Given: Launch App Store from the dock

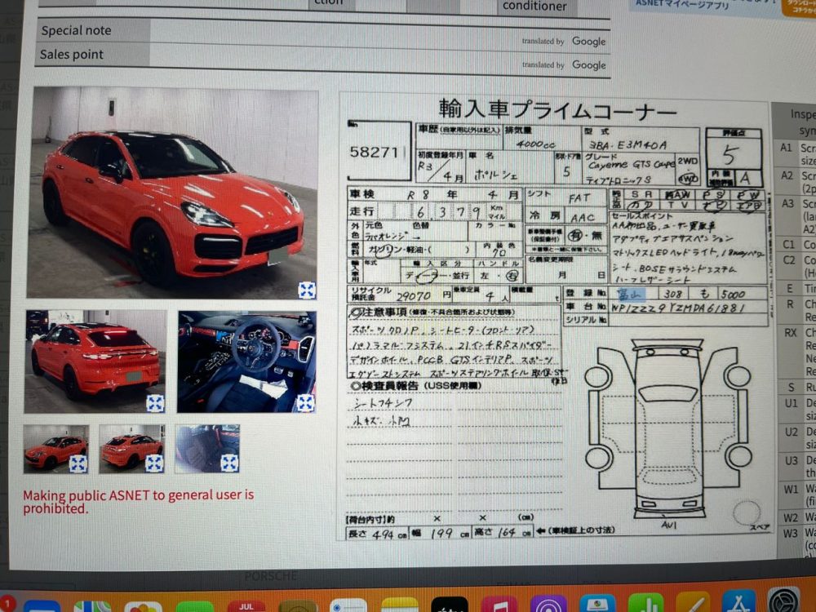Looking at the screenshot, I should tap(740, 604).
